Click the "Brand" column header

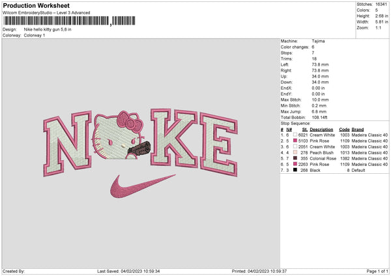pos(358,130)
